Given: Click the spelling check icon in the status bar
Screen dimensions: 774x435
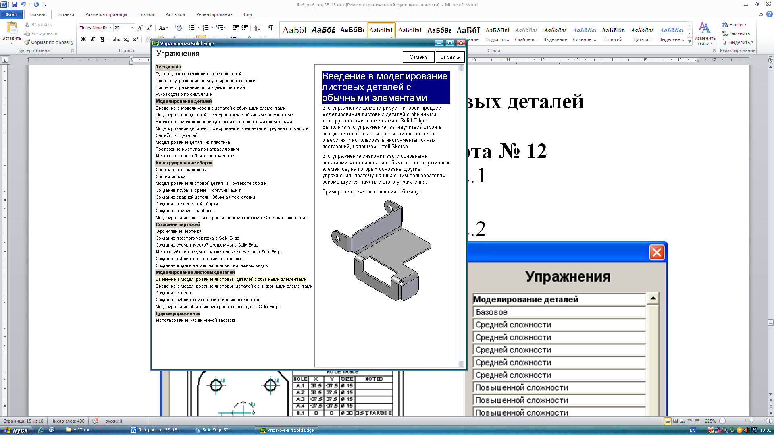Looking at the screenshot, I should click(x=95, y=421).
